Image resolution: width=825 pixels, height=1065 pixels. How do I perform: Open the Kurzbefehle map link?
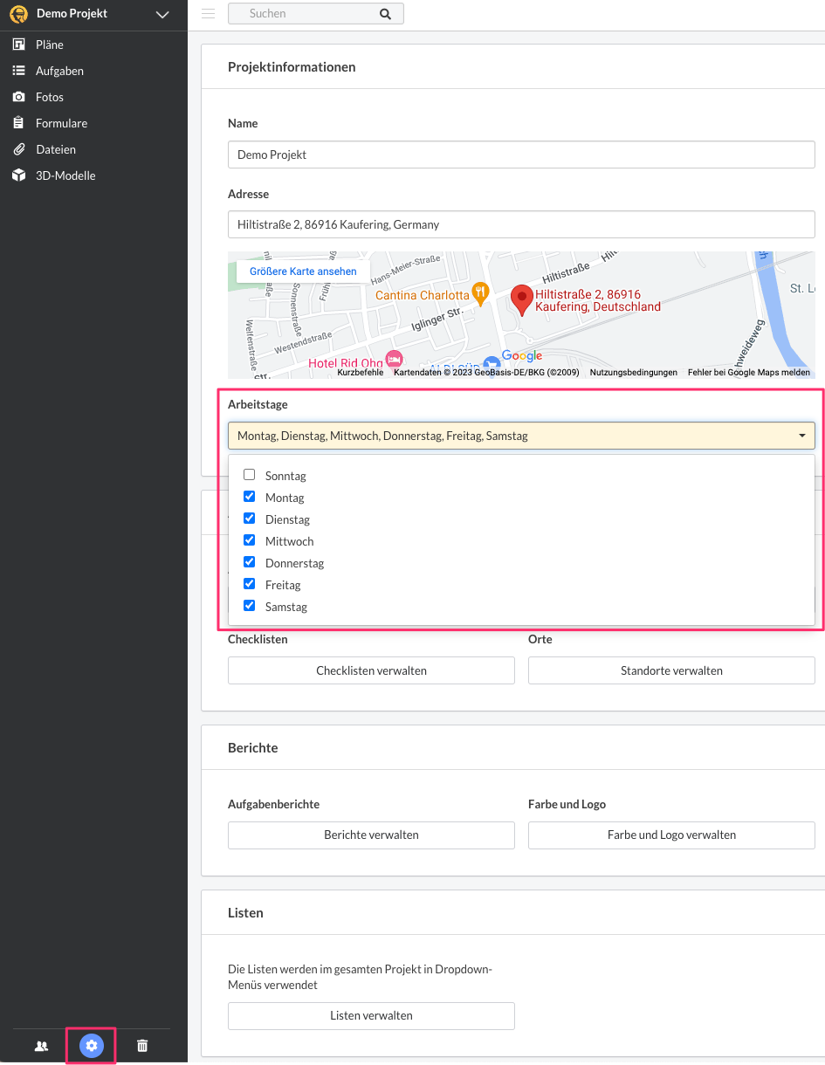tap(361, 373)
